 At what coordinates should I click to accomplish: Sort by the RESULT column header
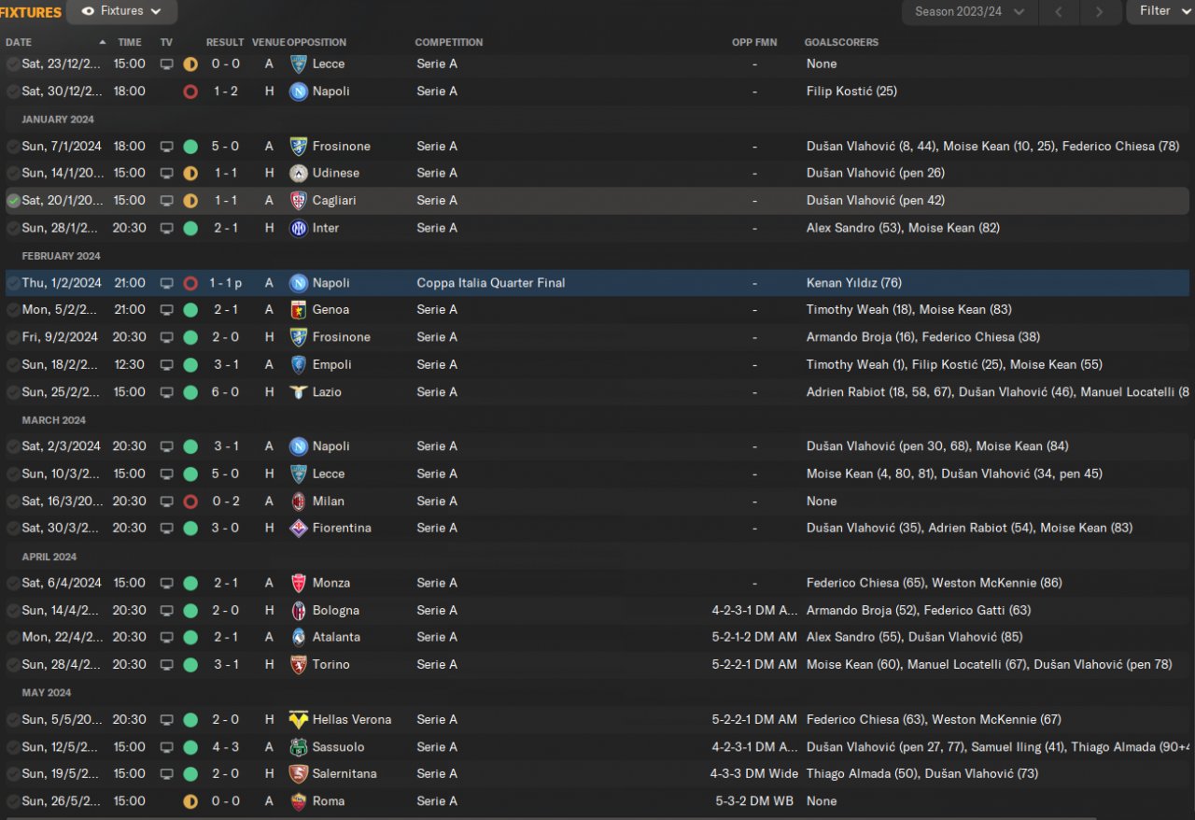point(225,42)
